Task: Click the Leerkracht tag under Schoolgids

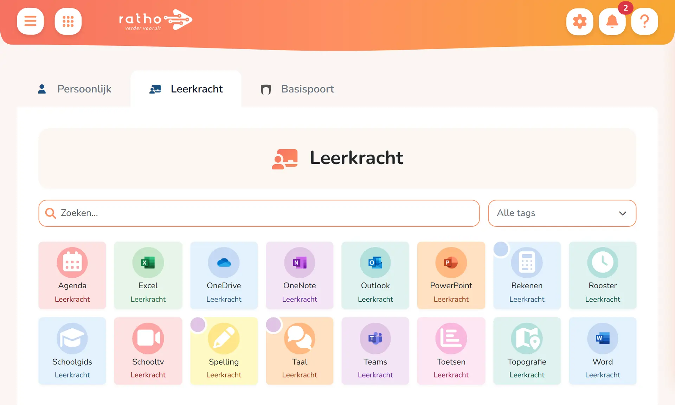Action: coord(72,375)
